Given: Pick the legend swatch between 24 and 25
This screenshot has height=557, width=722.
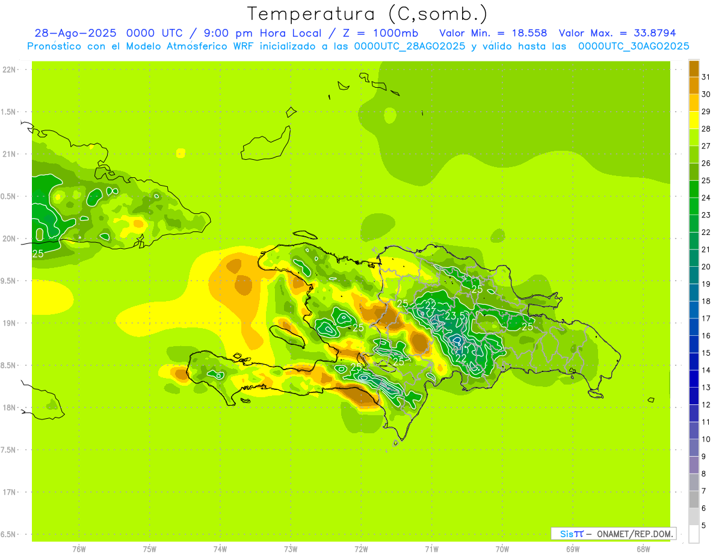Looking at the screenshot, I should click(x=694, y=189).
